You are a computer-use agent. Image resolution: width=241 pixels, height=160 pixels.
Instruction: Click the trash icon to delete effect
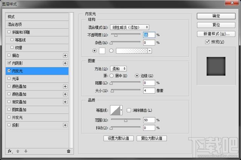point(69,151)
